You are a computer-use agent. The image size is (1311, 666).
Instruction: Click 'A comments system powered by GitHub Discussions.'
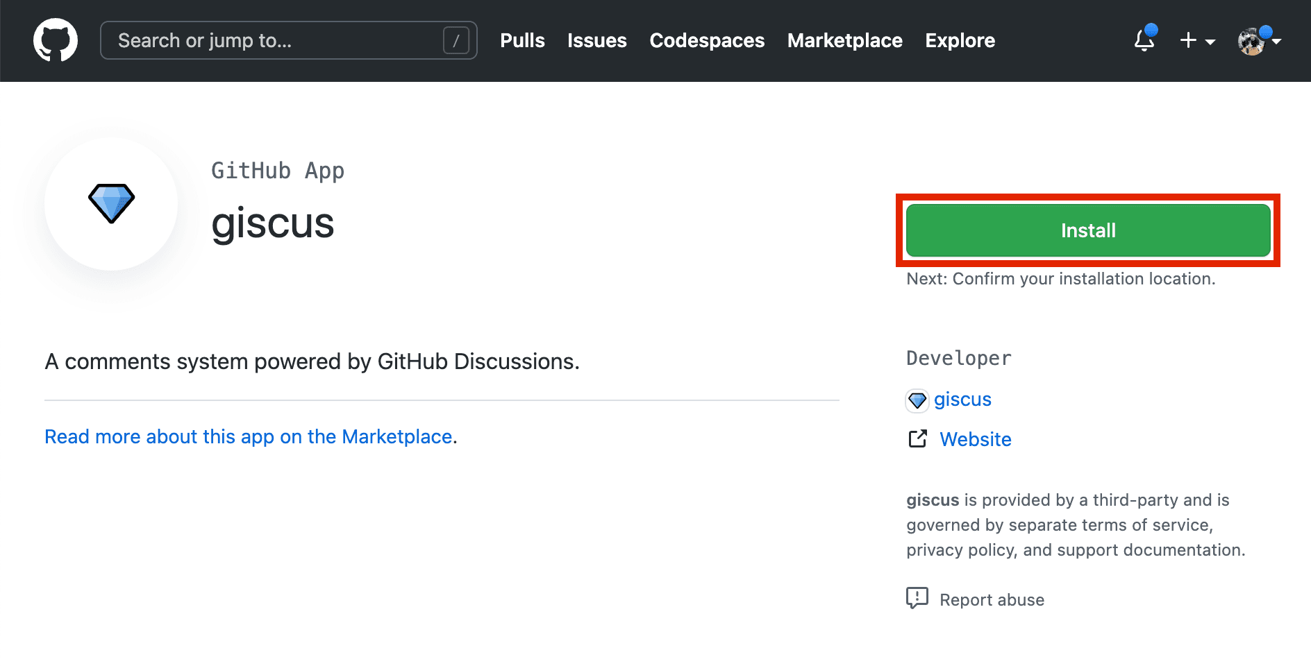[x=312, y=361]
